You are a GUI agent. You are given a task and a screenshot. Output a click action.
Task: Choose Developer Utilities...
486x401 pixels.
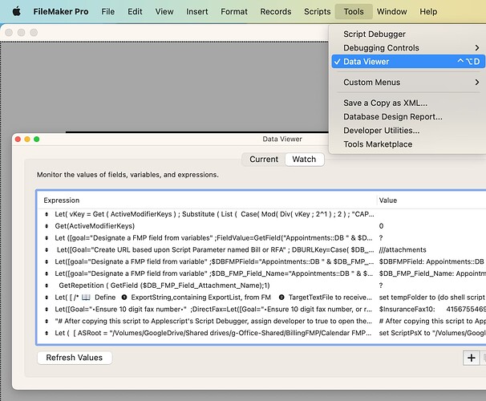408,131
